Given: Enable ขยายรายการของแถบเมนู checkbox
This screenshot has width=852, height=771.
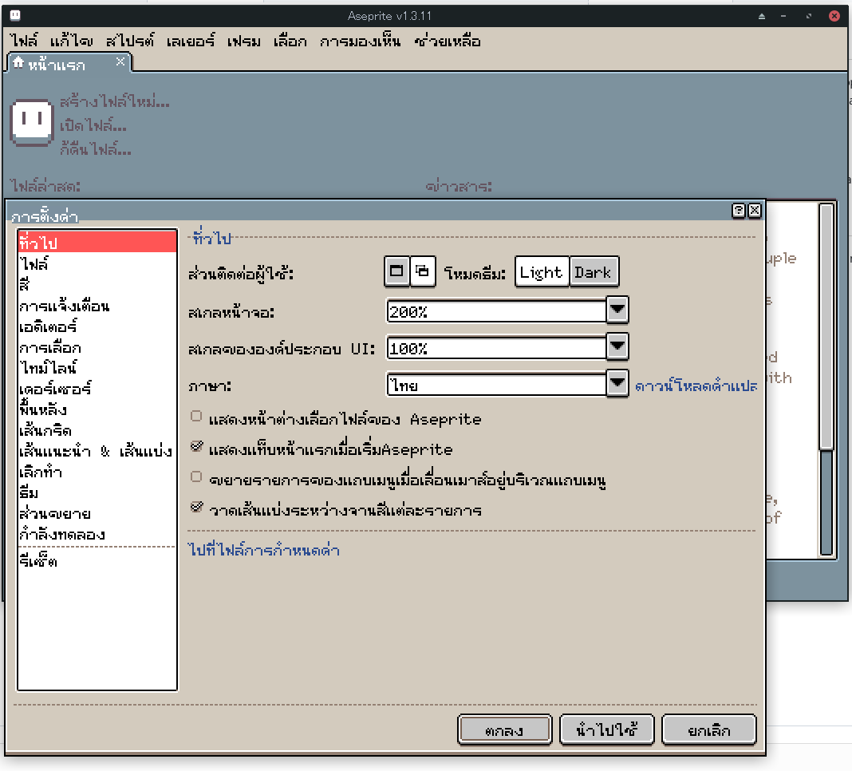Looking at the screenshot, I should [x=197, y=477].
